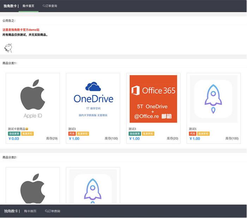Switch to 订单查询 in the top navigation
The image size is (247, 218).
[x=51, y=6]
